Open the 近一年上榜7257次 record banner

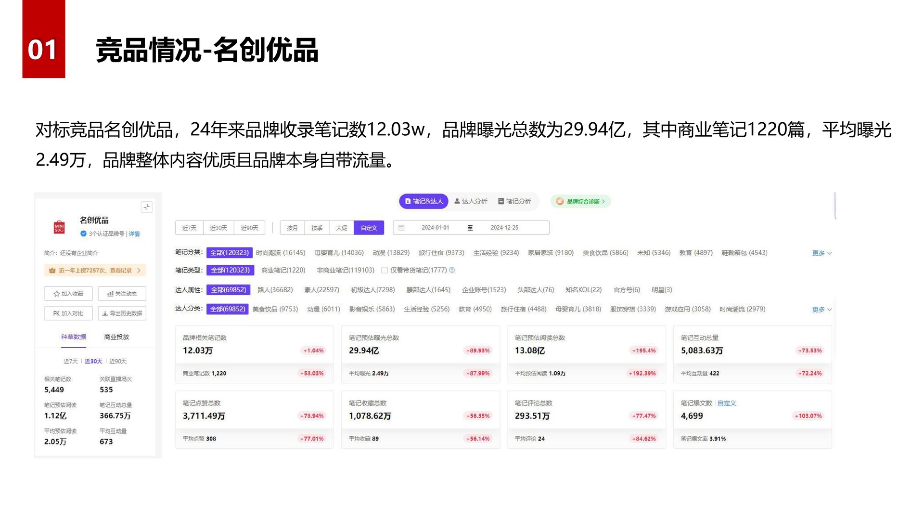[x=95, y=271]
